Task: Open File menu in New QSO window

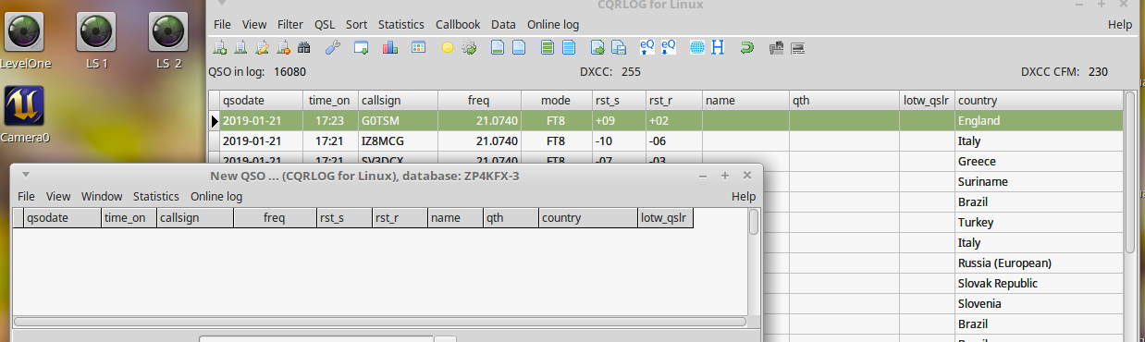Action: pos(26,197)
